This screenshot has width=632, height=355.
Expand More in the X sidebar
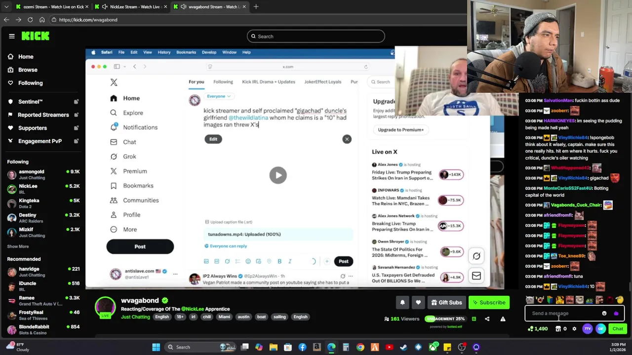point(124,229)
